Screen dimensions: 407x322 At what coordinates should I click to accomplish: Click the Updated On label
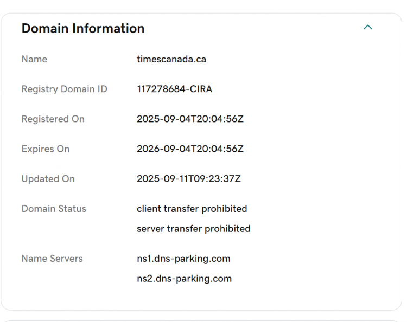pyautogui.click(x=48, y=178)
